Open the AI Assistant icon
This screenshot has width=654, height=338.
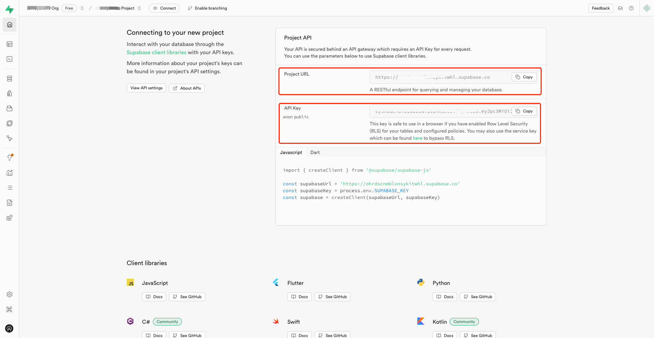tap(647, 8)
